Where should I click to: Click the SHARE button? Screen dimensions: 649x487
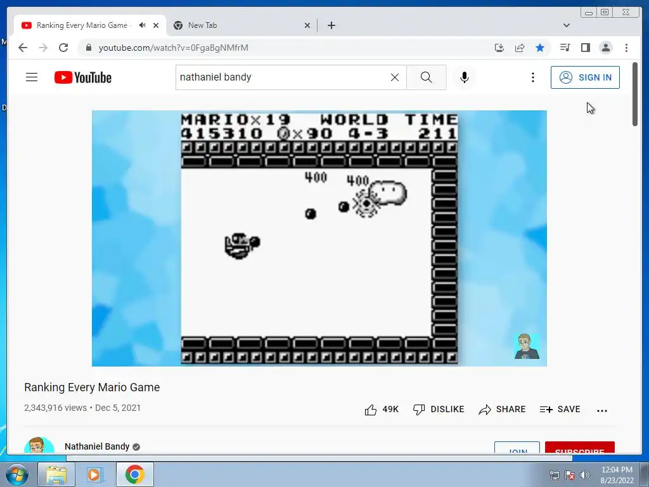pos(502,410)
